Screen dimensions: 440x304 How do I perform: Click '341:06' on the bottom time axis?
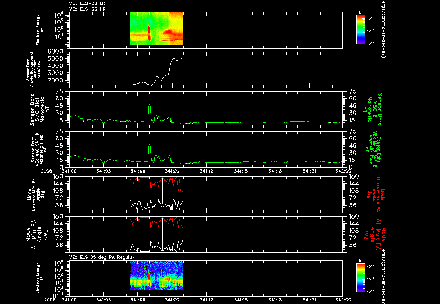tap(138, 300)
